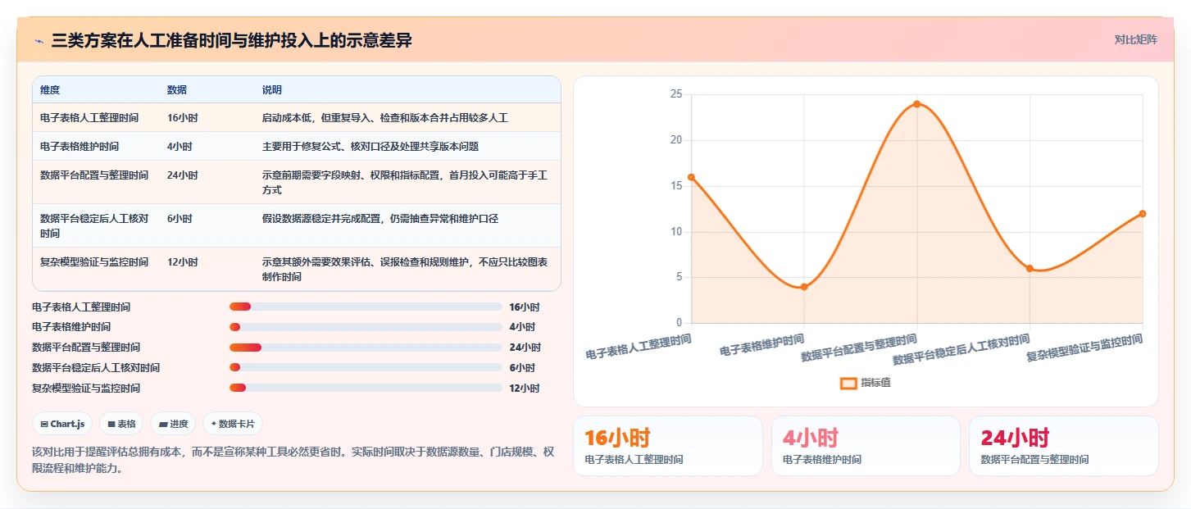Click the 16小时 value in the table

tap(183, 118)
